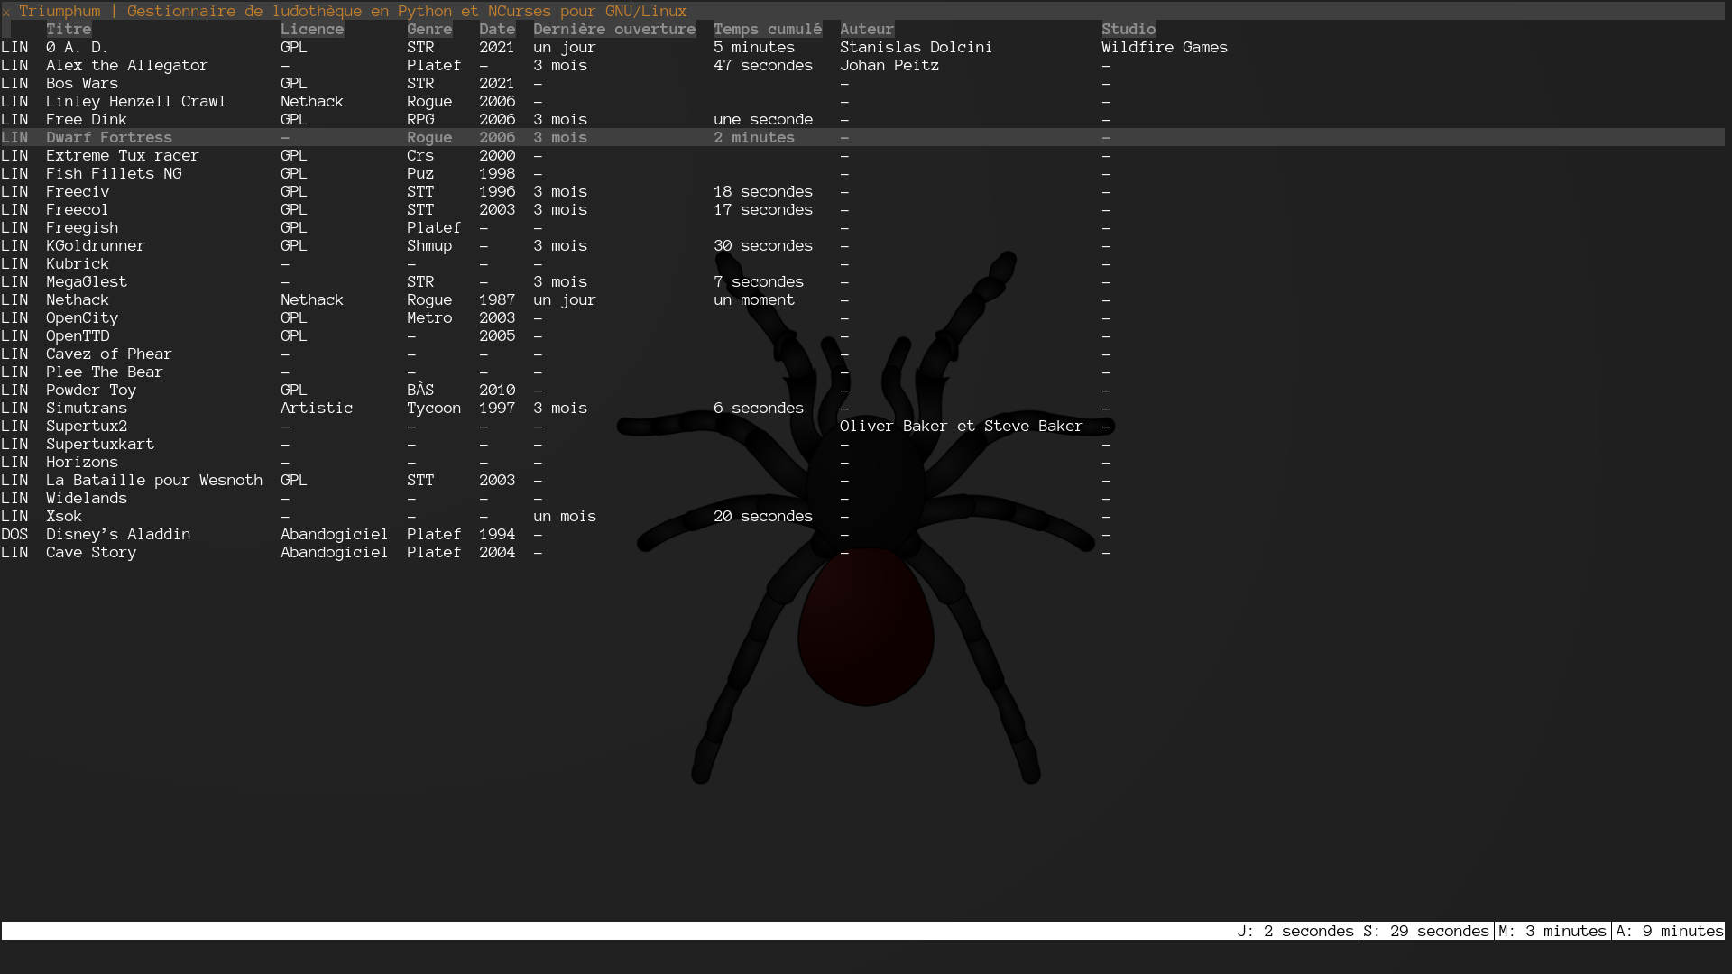1732x974 pixels.
Task: Click the J: 2 secondes status field
Action: (x=1295, y=932)
